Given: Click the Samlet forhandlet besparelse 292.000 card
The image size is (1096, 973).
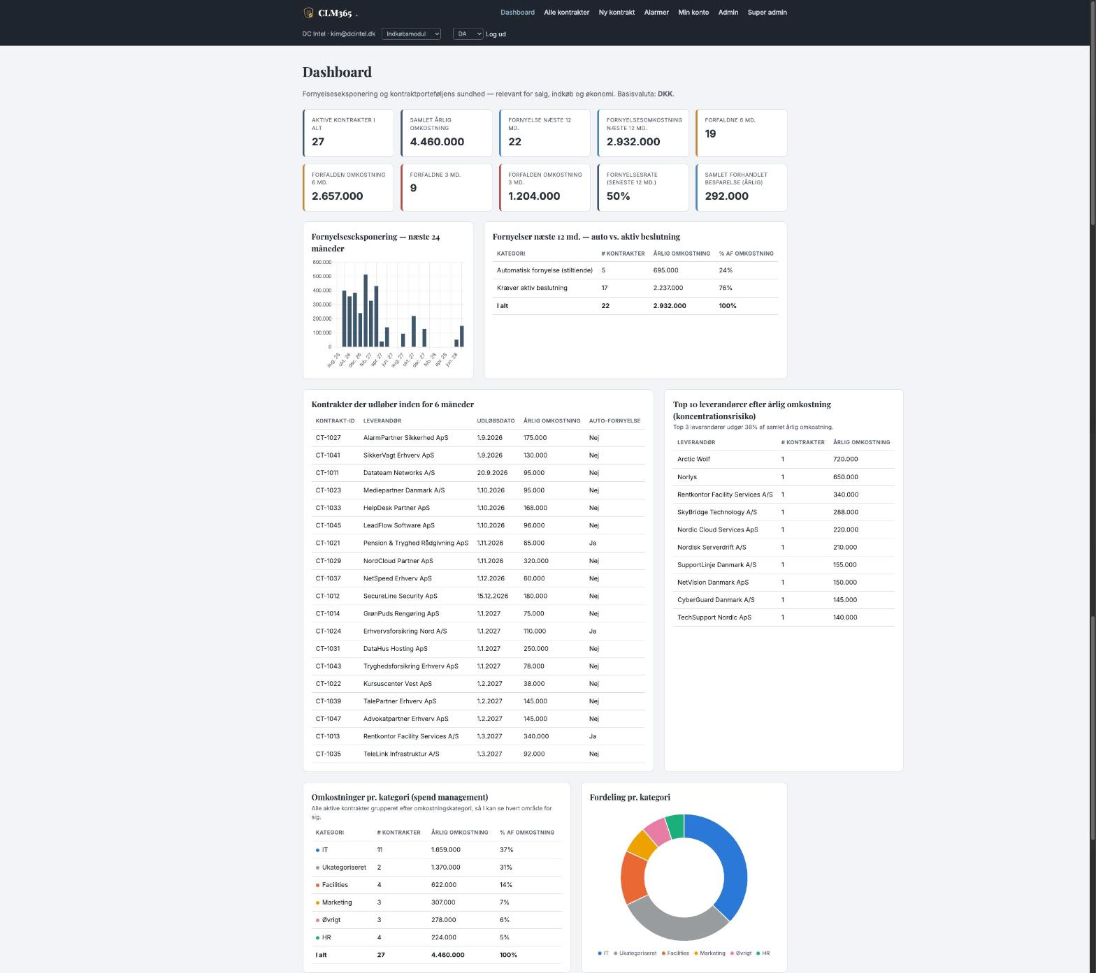Looking at the screenshot, I should pyautogui.click(x=742, y=187).
